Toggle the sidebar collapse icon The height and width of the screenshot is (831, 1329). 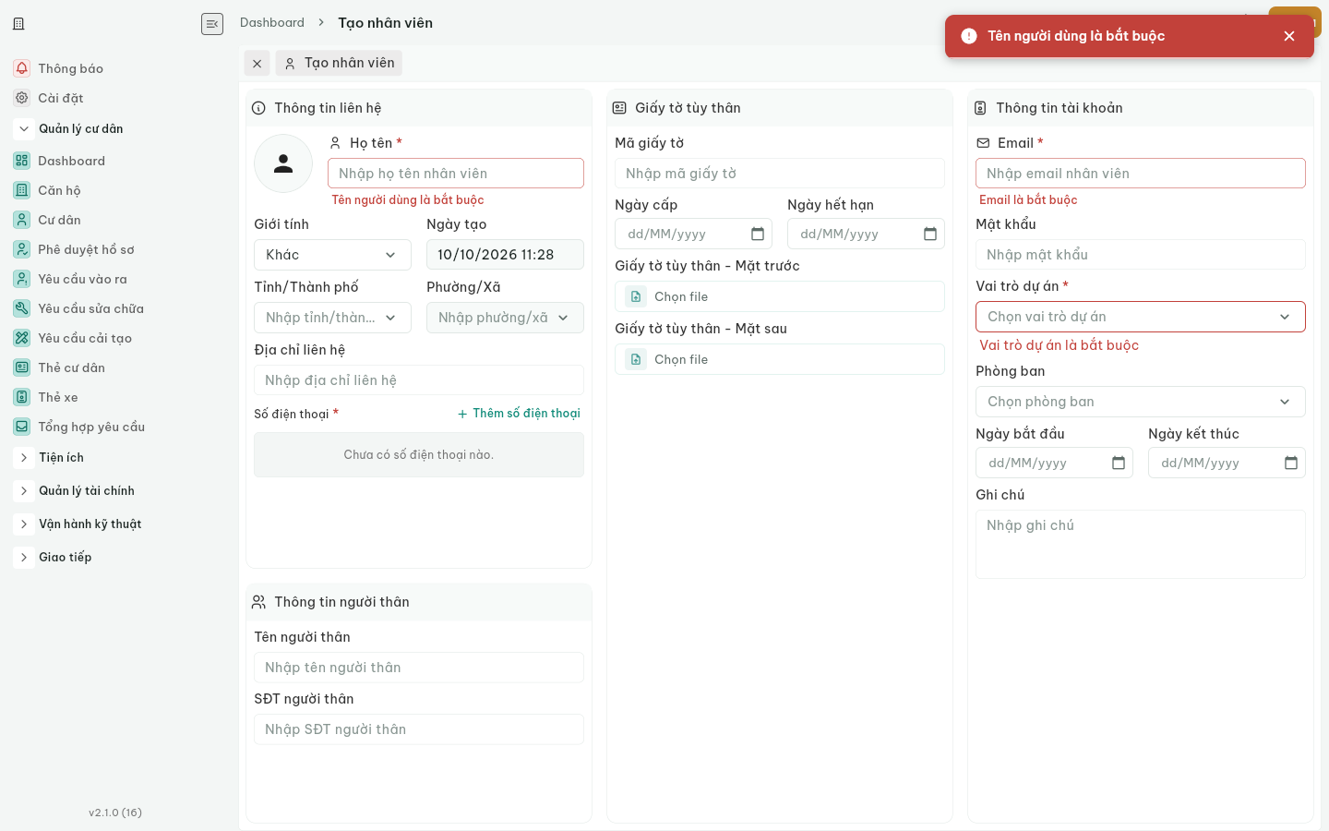pos(212,24)
